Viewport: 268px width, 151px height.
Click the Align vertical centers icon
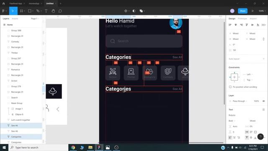(253, 25)
